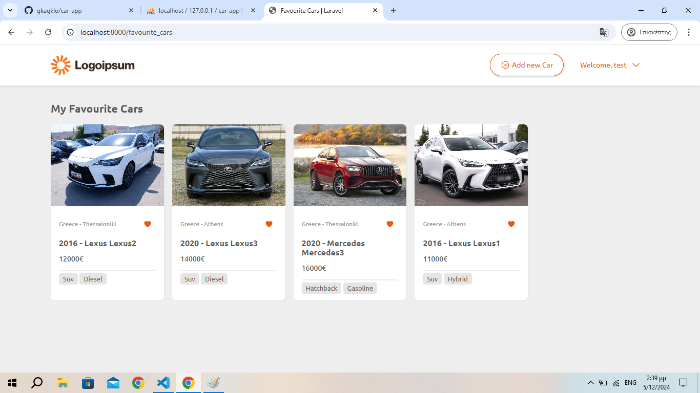
Task: Click the Hatchback tag
Action: [321, 288]
